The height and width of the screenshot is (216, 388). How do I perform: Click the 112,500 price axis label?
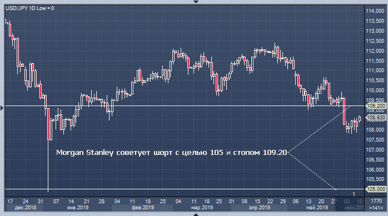pos(375,41)
